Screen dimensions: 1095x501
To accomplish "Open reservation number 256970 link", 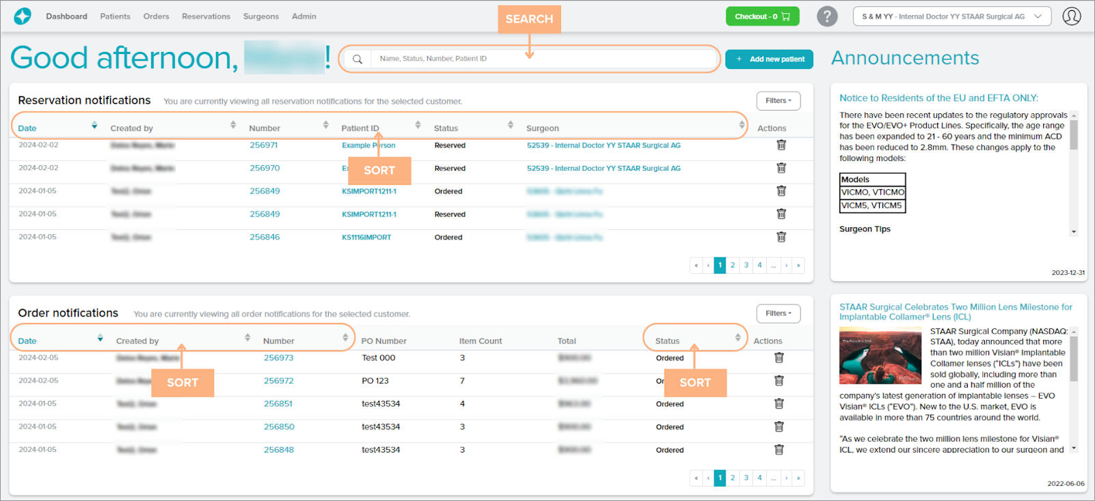I will (265, 168).
